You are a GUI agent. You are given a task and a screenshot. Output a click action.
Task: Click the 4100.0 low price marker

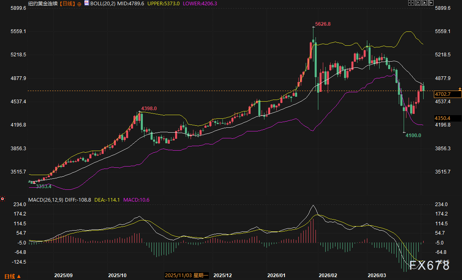coord(413,135)
